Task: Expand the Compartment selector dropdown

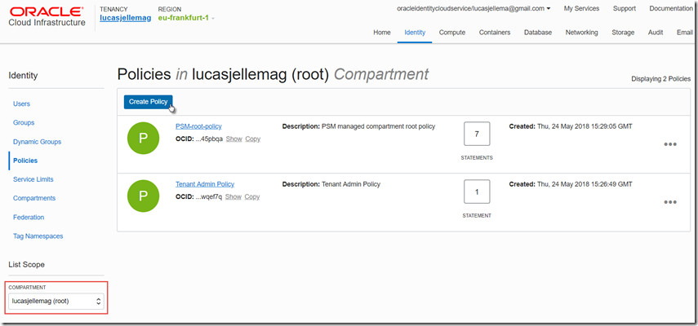Action: (57, 301)
